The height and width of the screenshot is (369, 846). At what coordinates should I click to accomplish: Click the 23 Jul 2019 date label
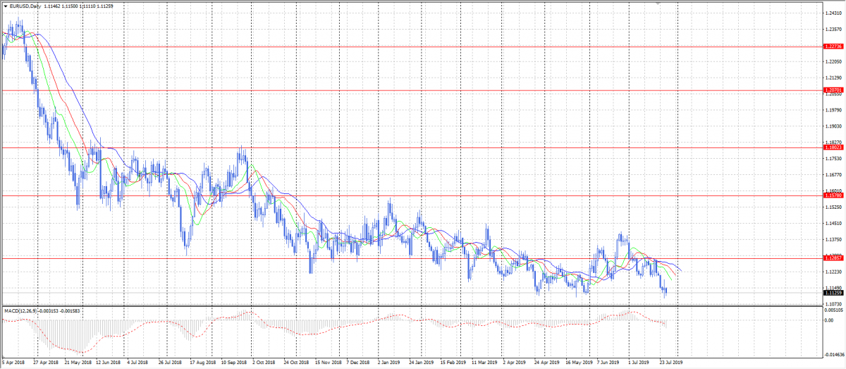click(x=671, y=363)
